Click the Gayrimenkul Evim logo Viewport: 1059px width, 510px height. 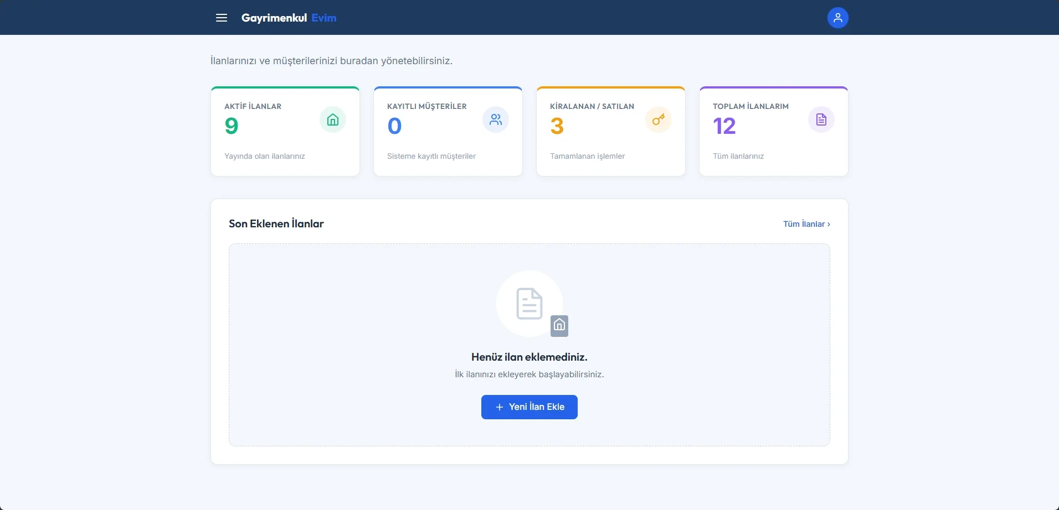[289, 18]
